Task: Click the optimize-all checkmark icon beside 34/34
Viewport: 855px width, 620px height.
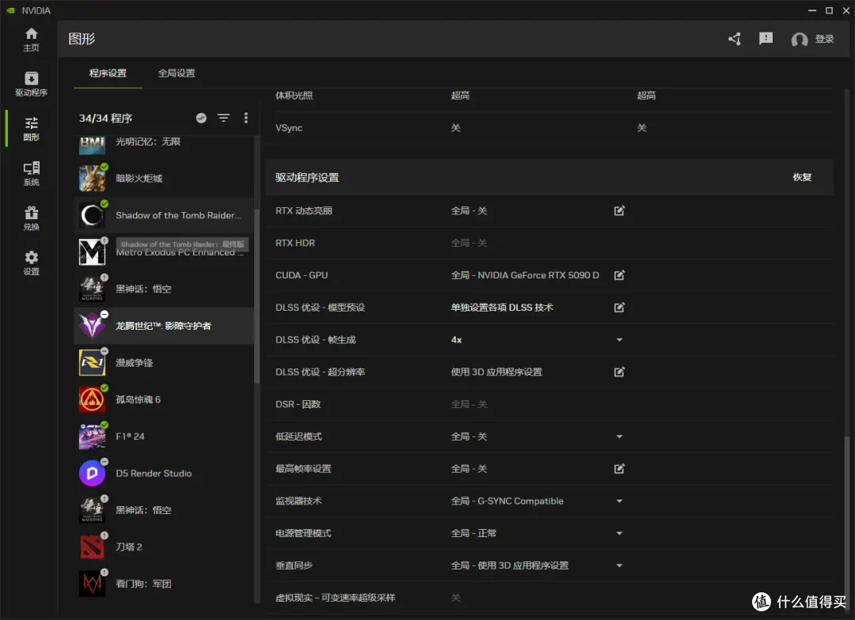Action: coord(201,118)
